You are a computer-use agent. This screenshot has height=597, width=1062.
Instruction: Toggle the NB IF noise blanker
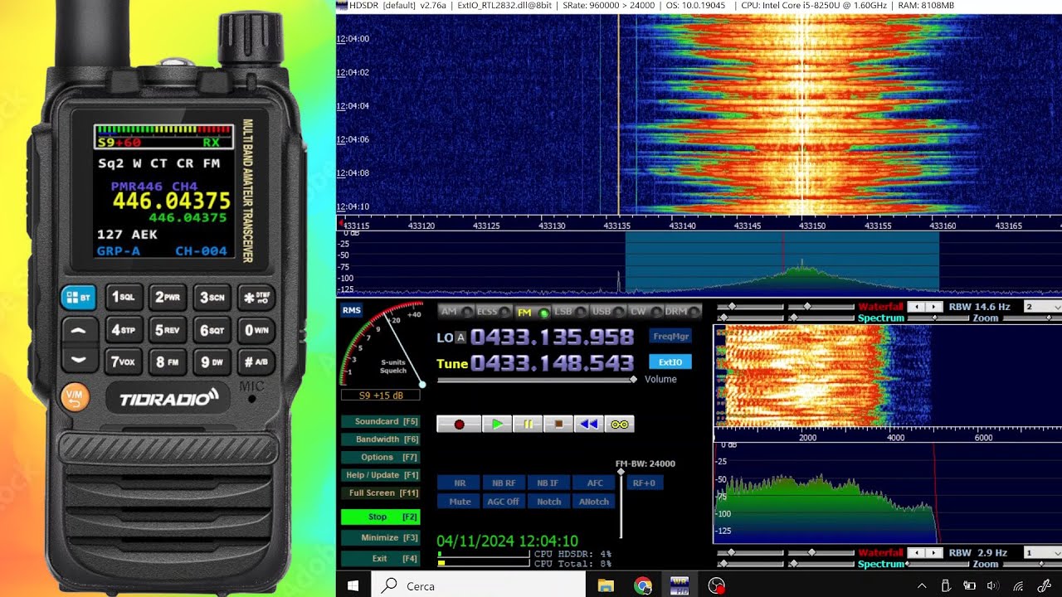click(548, 483)
